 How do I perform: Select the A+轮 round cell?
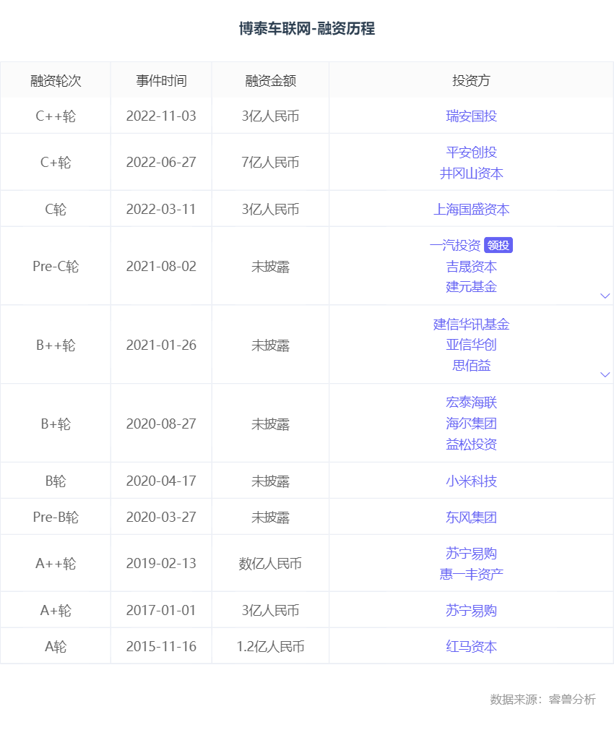pos(56,610)
